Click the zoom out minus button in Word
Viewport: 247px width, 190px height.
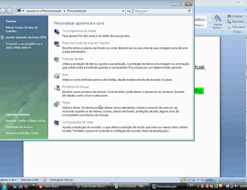218,180
